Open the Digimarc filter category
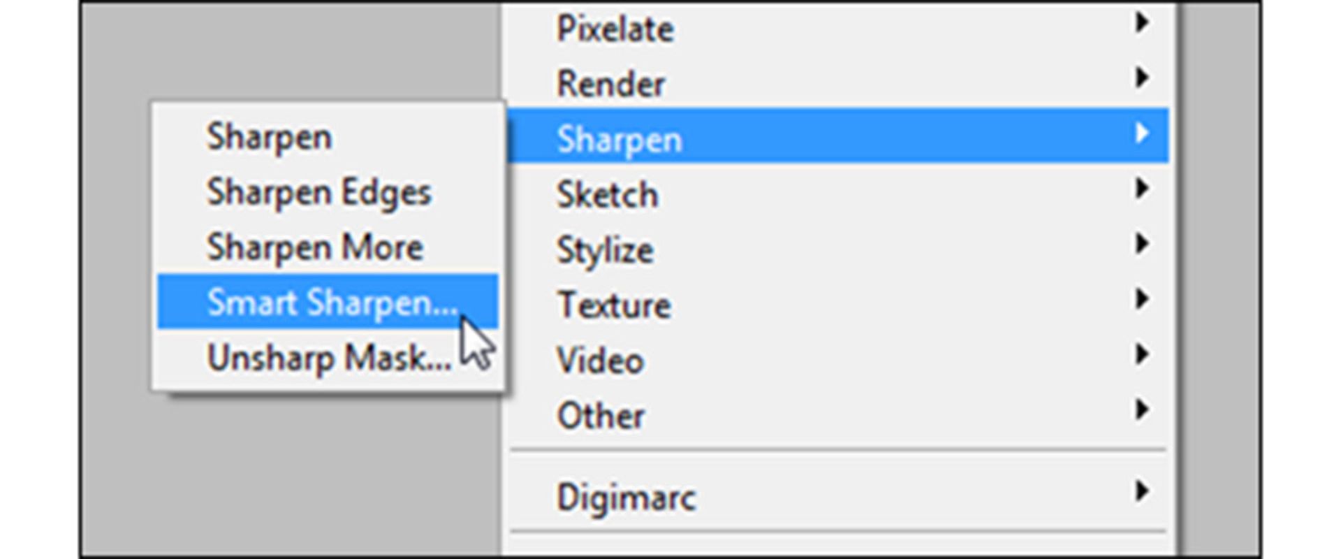 click(838, 495)
